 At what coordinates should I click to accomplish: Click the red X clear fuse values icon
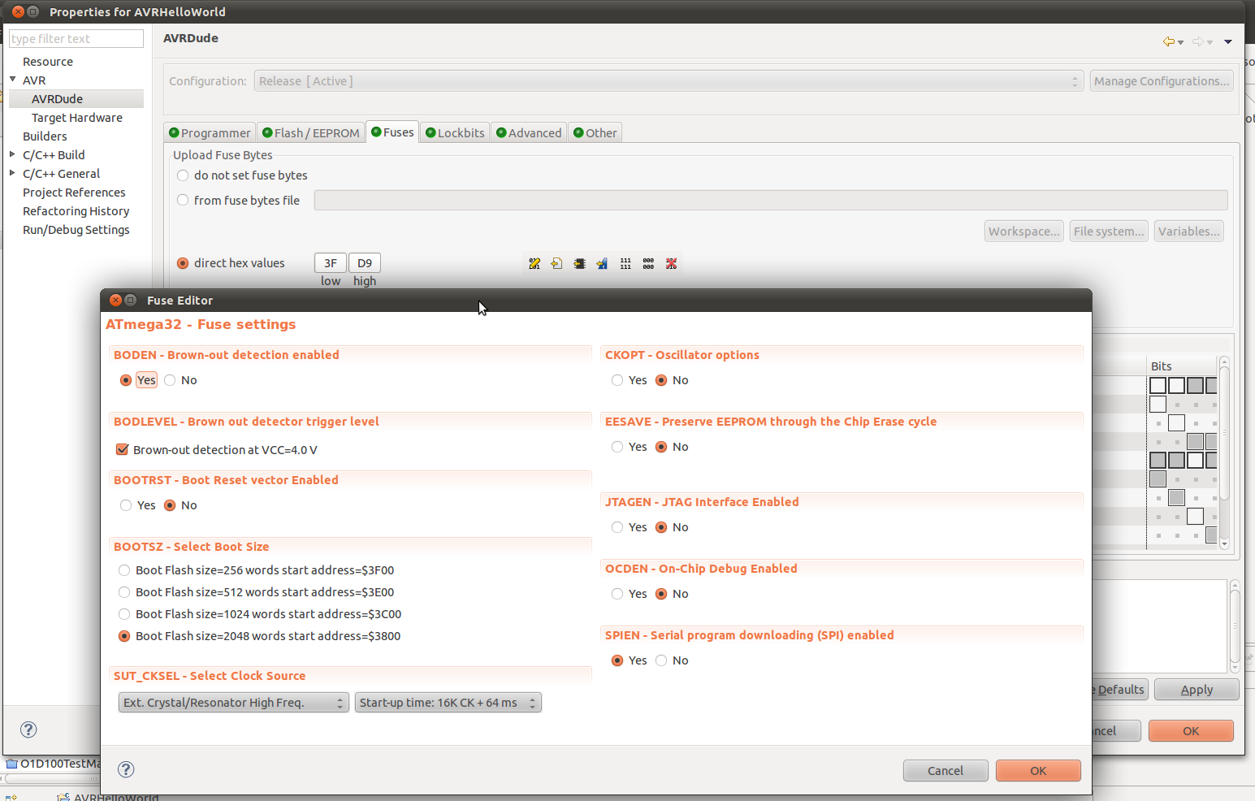(x=671, y=263)
